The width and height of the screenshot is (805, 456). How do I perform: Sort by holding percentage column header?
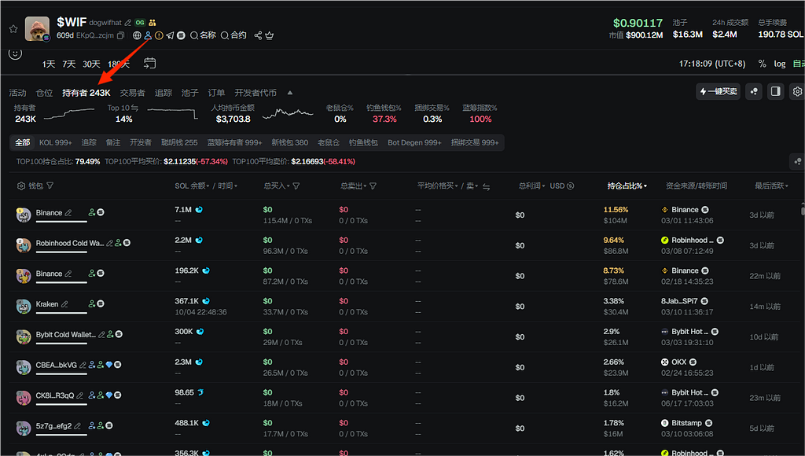tap(627, 186)
